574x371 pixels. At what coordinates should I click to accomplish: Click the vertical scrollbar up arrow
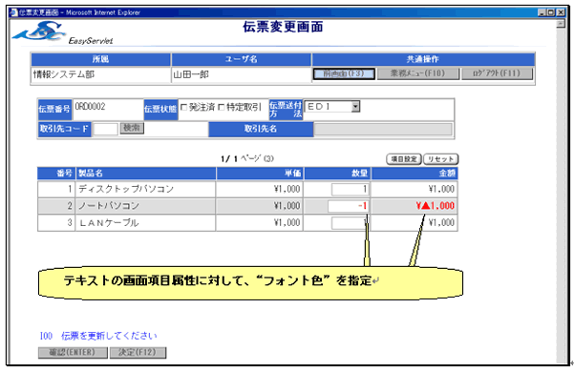click(561, 24)
